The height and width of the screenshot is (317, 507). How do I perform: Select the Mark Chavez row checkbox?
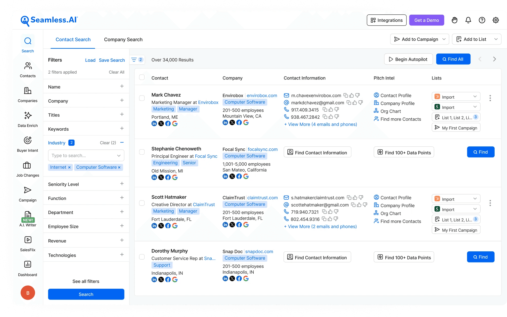click(x=142, y=98)
